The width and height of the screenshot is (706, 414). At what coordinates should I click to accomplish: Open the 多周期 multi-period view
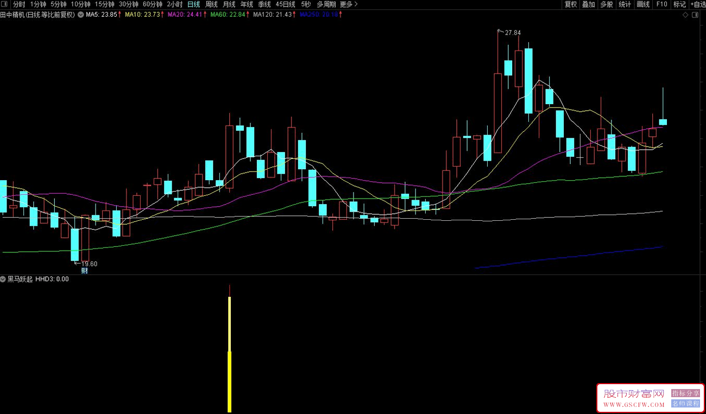click(x=326, y=4)
